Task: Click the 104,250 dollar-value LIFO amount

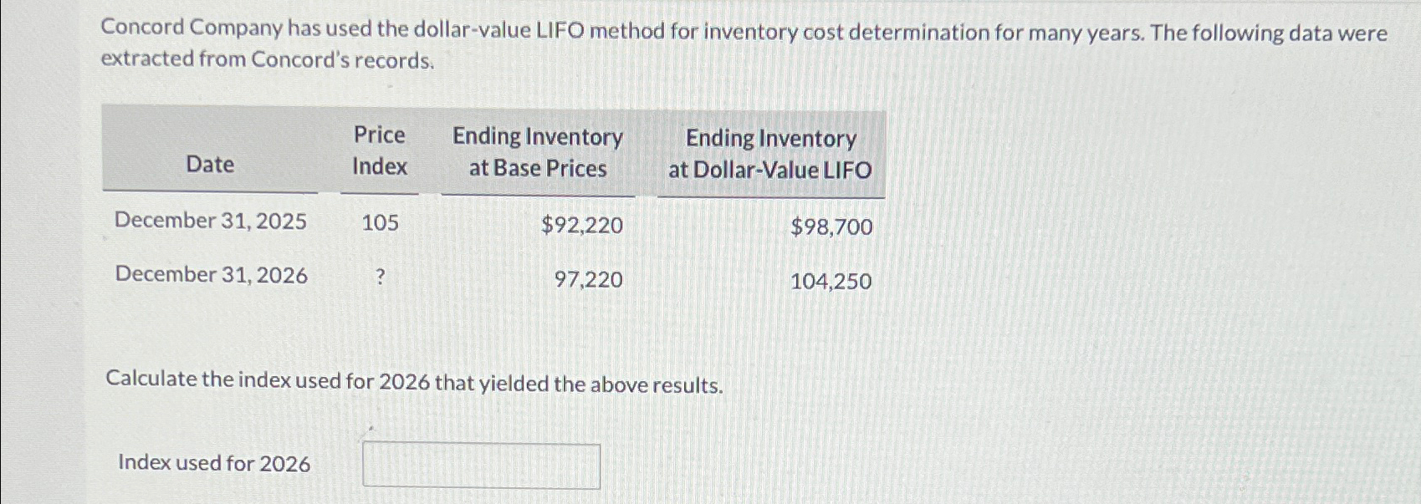Action: coord(831,282)
